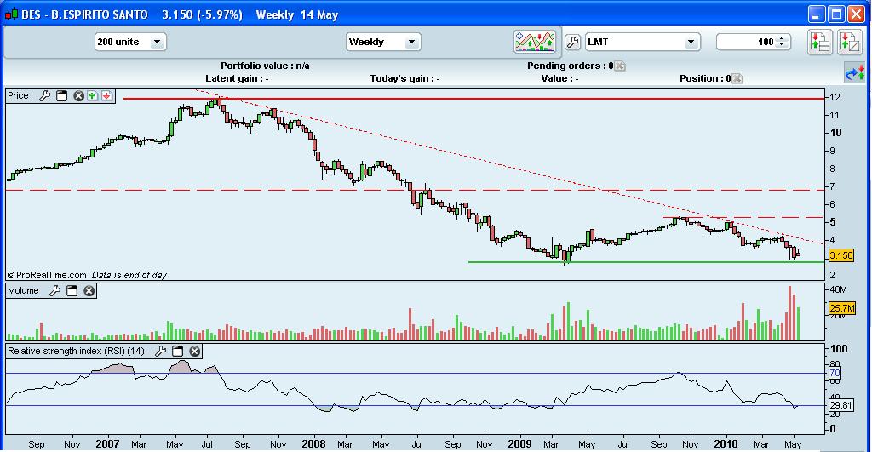Open Price panel wrench settings
Image resolution: width=872 pixels, height=452 pixels.
(x=45, y=95)
